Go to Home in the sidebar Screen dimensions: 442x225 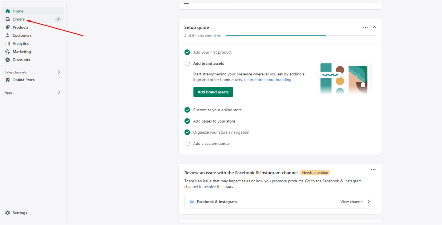point(32,11)
